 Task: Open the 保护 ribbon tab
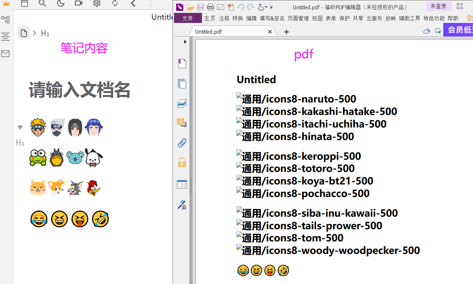click(344, 18)
